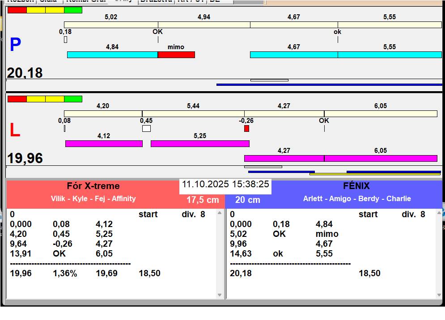The image size is (445, 320).
Task: Click the Fór X-treme team header
Action: pyautogui.click(x=93, y=186)
